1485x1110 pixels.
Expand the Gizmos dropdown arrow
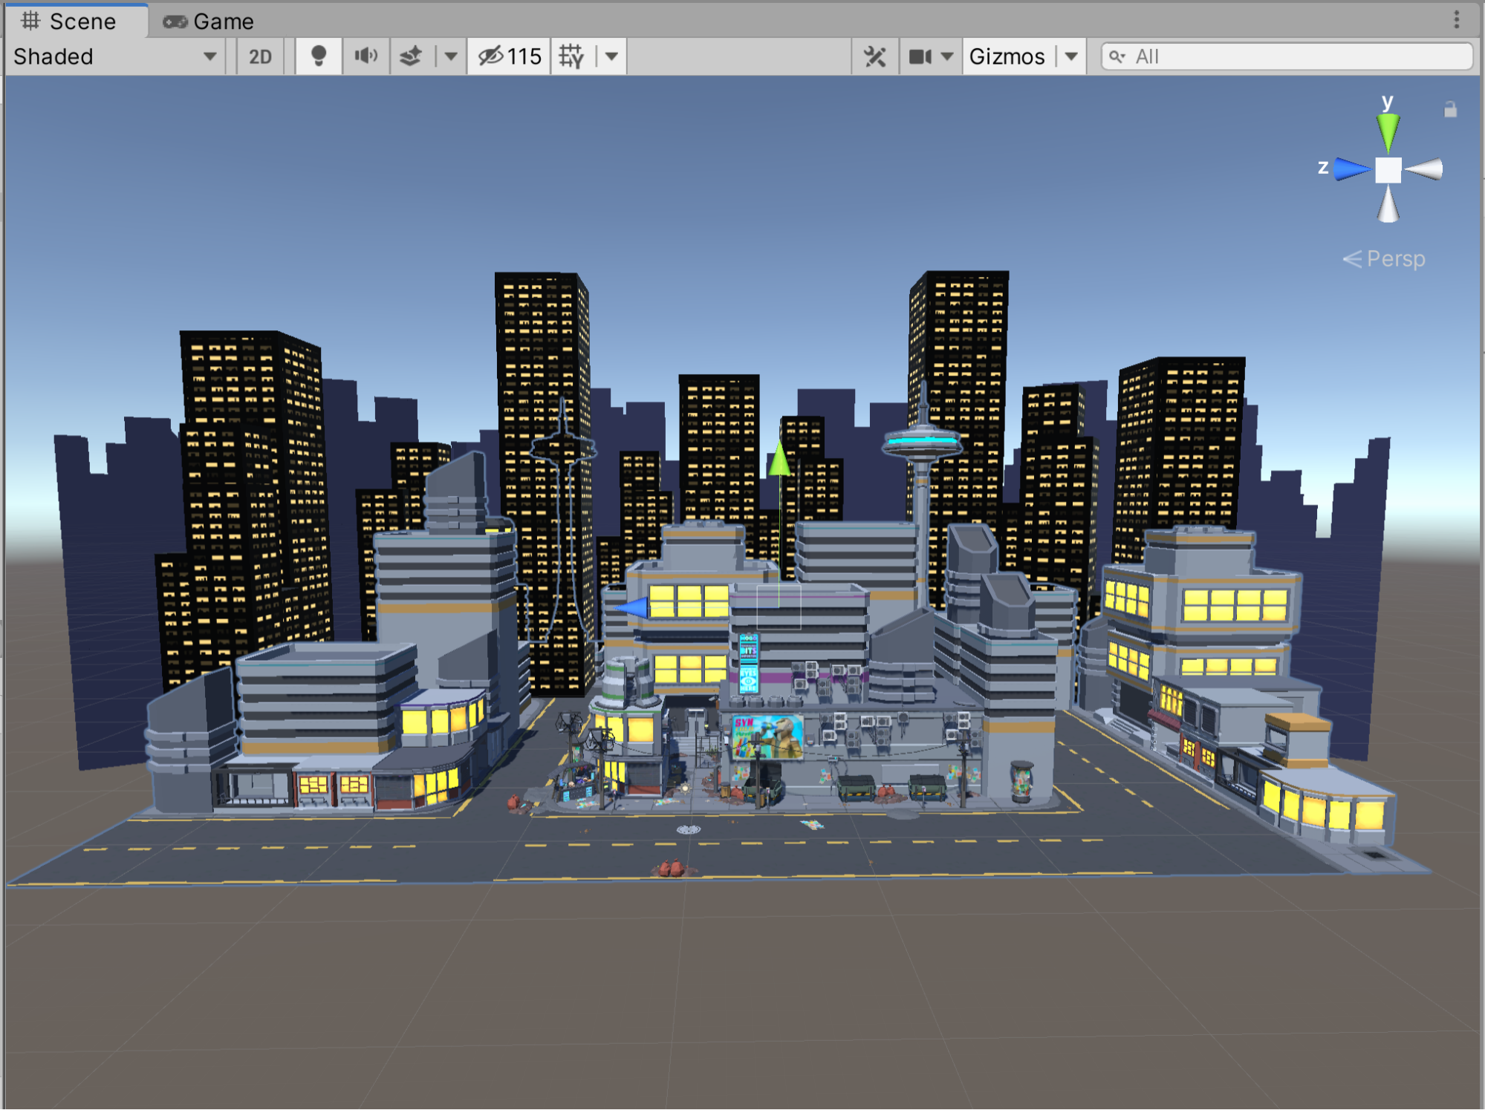pos(1070,56)
